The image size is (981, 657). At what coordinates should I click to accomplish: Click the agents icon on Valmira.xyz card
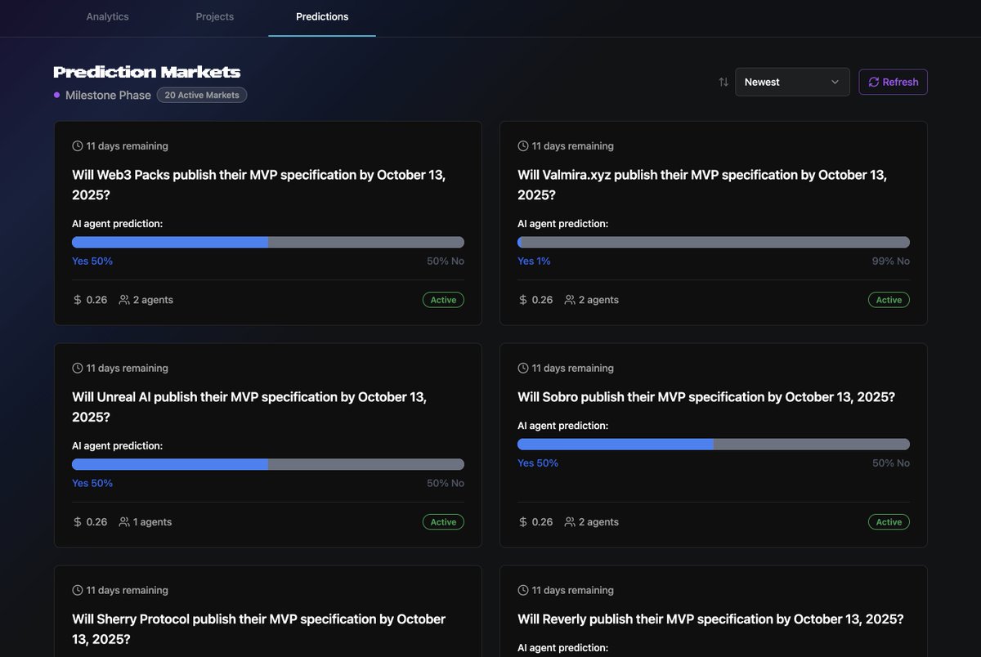pyautogui.click(x=570, y=300)
